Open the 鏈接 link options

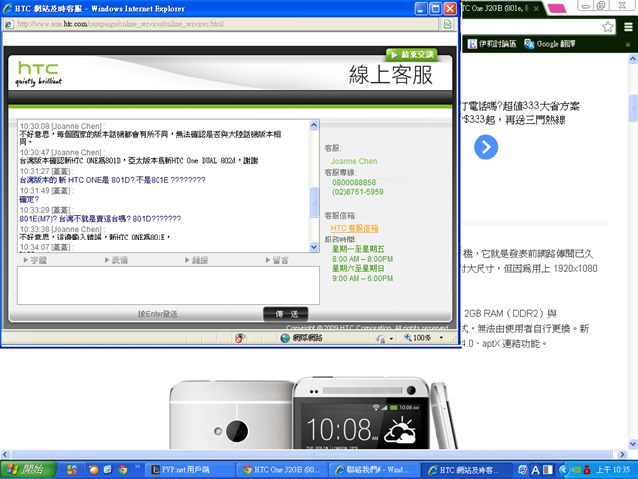pyautogui.click(x=197, y=260)
